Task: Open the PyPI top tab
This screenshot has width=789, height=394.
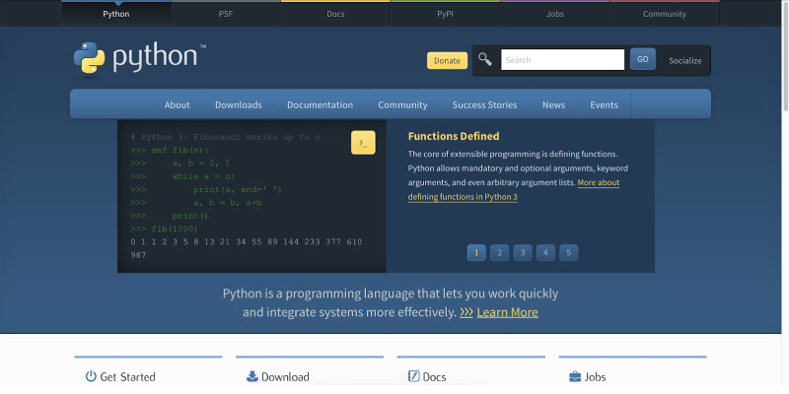Action: pos(446,14)
